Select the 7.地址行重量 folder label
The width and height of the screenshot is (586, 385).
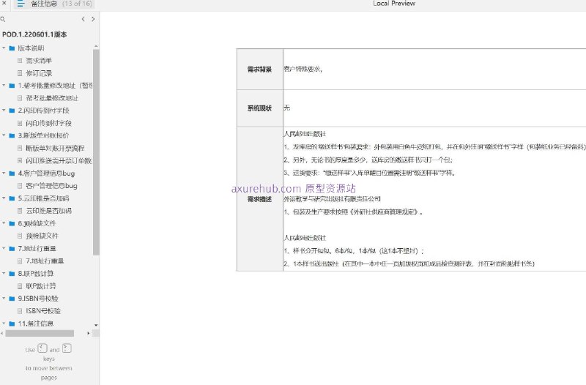point(37,248)
